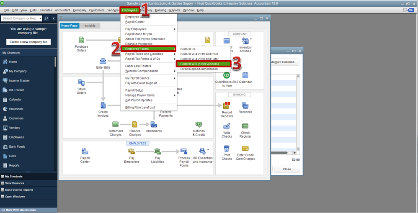
Task: Switch to the Home Page tab
Action: [69, 26]
